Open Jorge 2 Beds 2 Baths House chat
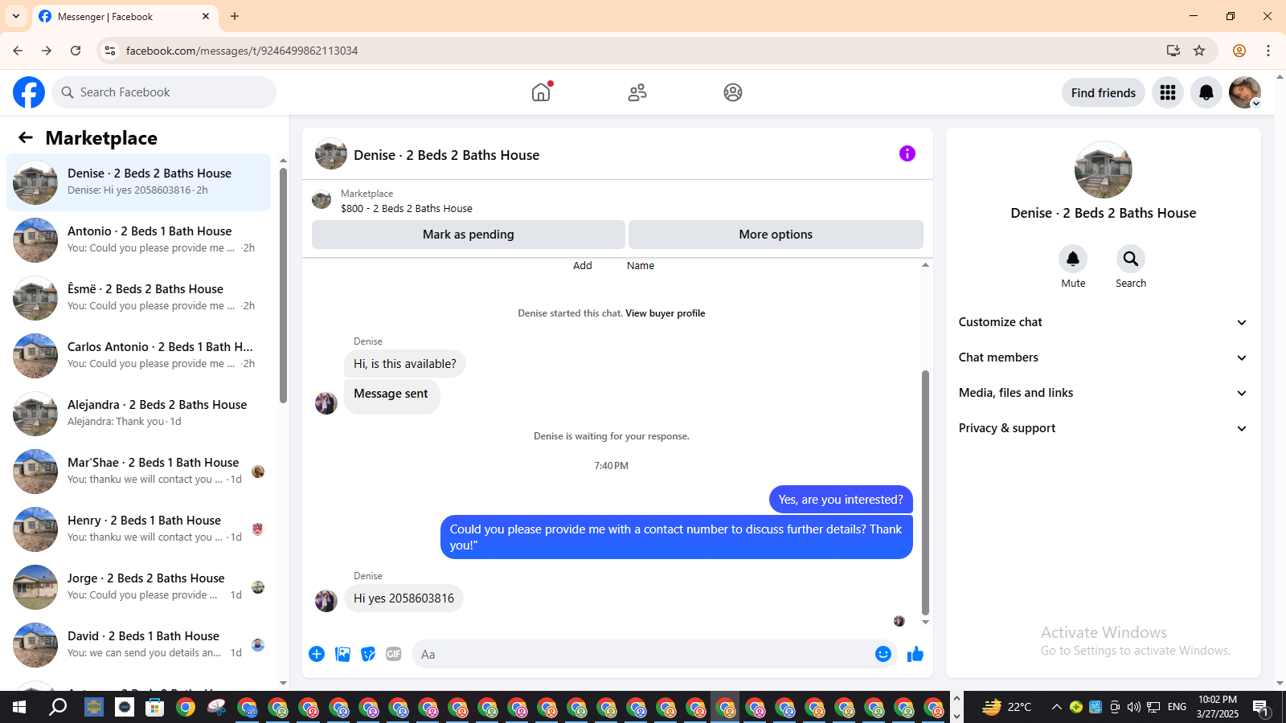The width and height of the screenshot is (1286, 723). [138, 587]
